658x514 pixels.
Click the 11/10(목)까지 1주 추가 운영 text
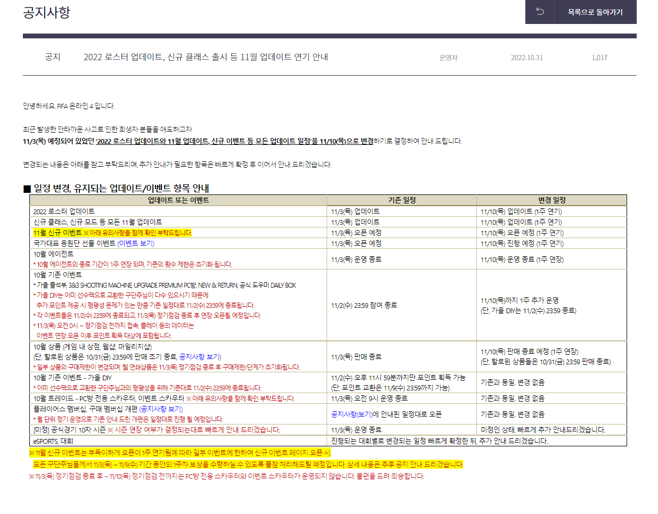point(519,300)
